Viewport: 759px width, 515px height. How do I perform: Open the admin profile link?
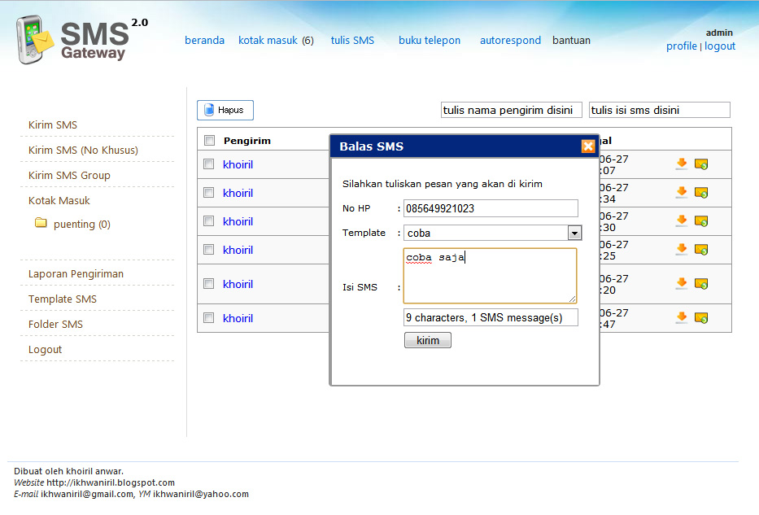(681, 46)
